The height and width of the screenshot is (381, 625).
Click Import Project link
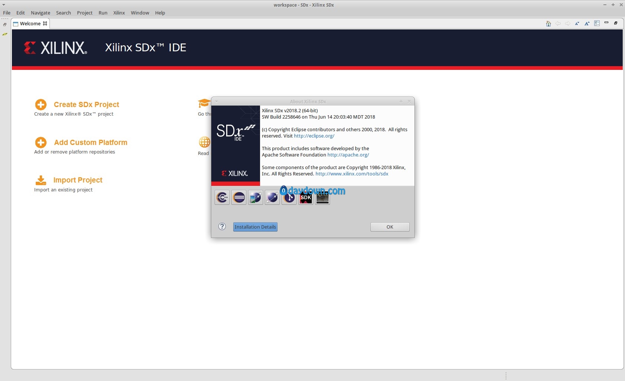coord(78,180)
